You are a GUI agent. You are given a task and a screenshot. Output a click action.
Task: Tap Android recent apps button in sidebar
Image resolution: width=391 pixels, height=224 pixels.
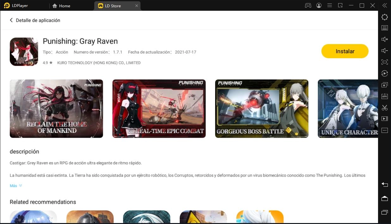coord(384,212)
